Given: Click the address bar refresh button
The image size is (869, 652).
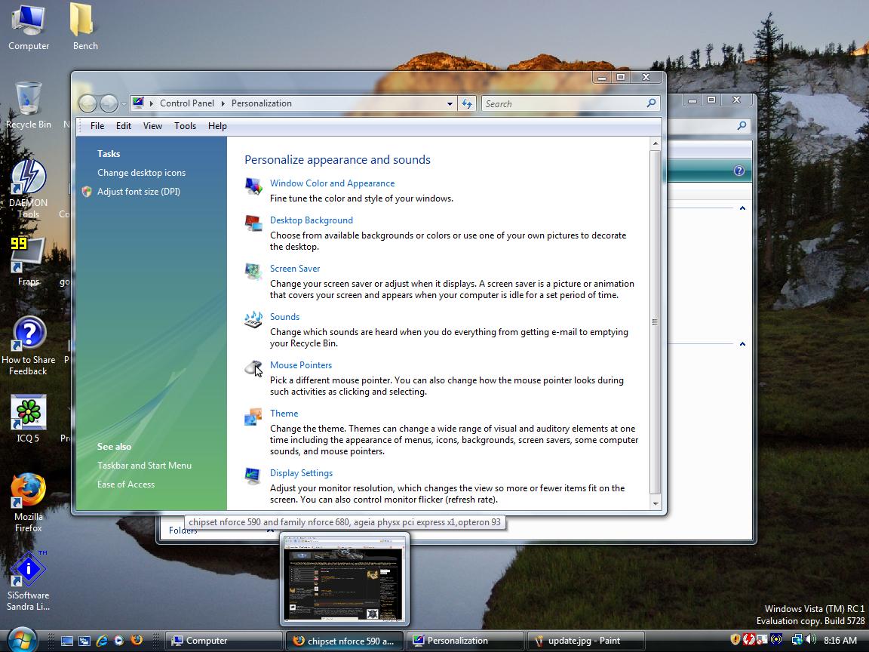Looking at the screenshot, I should [x=467, y=103].
